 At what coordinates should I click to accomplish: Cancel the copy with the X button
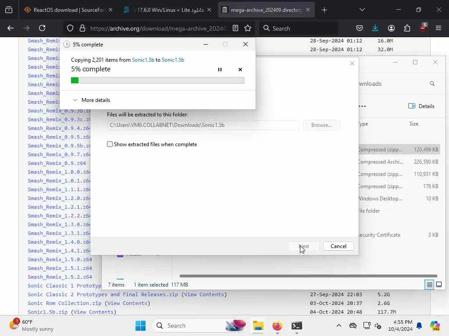click(x=240, y=70)
